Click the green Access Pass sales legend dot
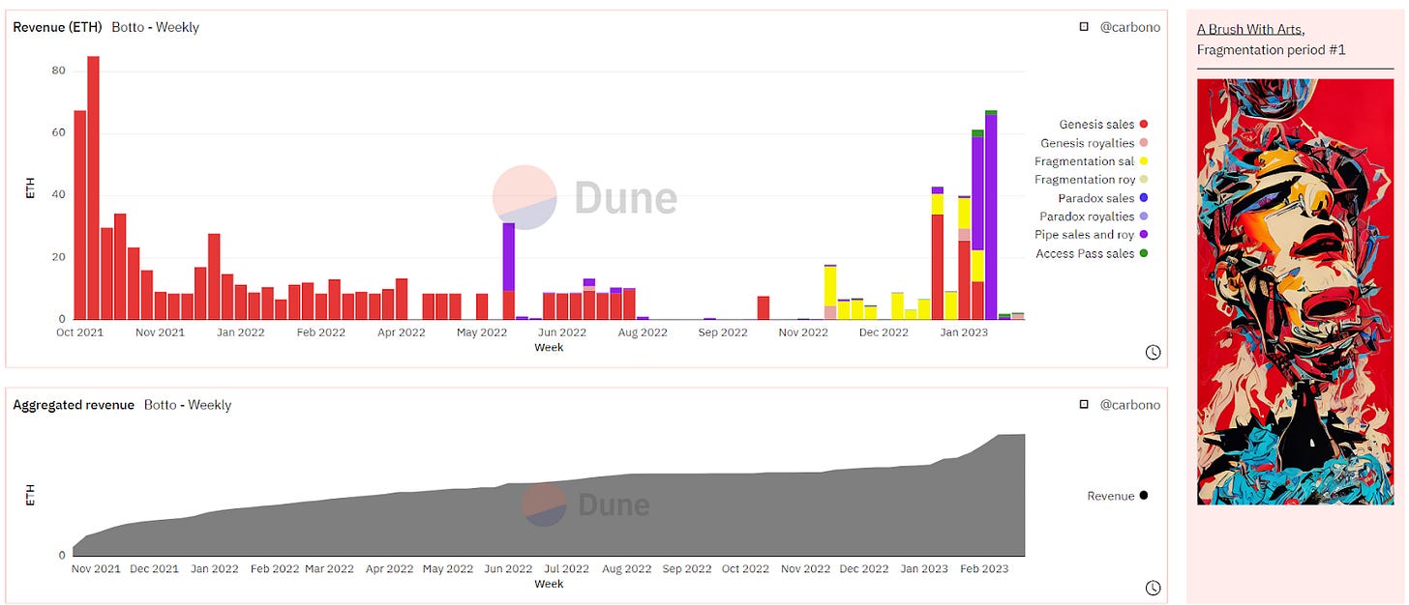The height and width of the screenshot is (605, 1409). click(1144, 253)
